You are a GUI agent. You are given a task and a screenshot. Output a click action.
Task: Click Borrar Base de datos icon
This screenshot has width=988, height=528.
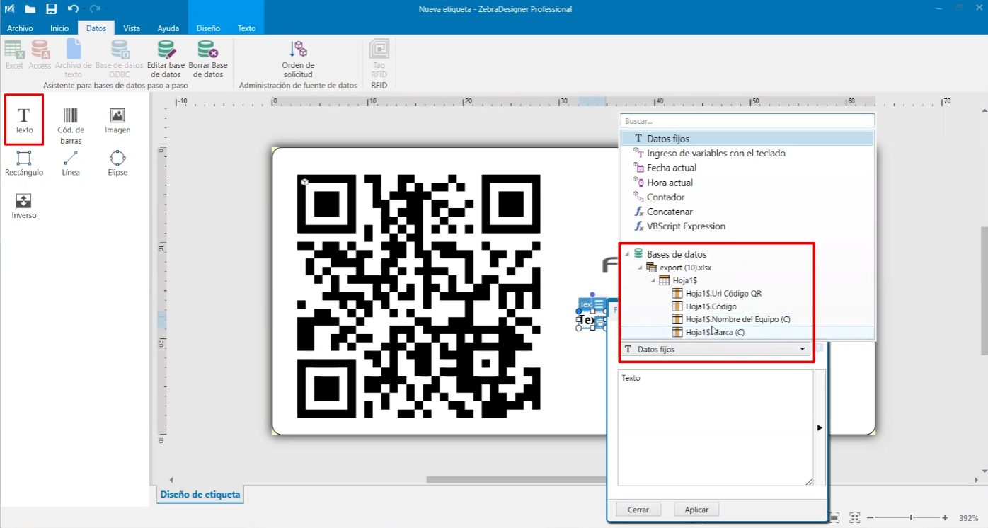click(208, 59)
